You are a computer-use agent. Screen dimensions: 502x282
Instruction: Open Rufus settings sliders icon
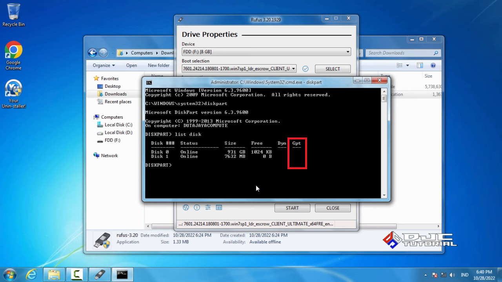pyautogui.click(x=208, y=208)
